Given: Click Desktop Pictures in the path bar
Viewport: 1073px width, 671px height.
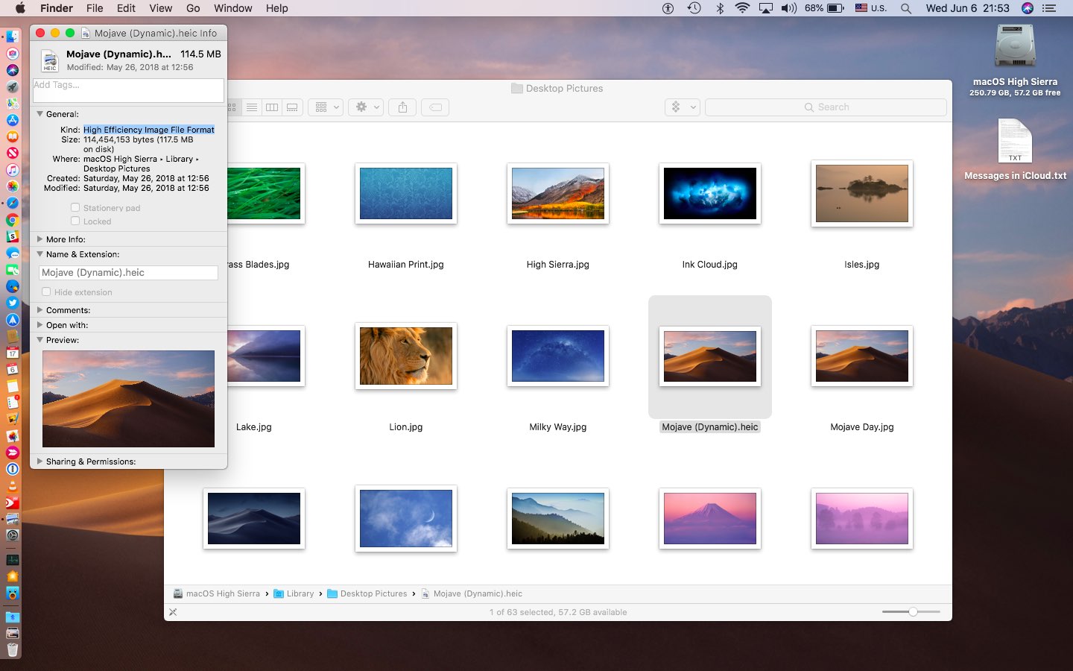Looking at the screenshot, I should 367,593.
